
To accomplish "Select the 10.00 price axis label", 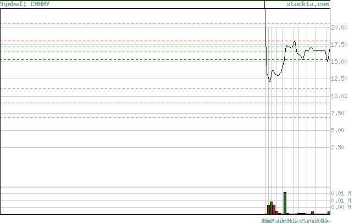I will click(339, 96).
